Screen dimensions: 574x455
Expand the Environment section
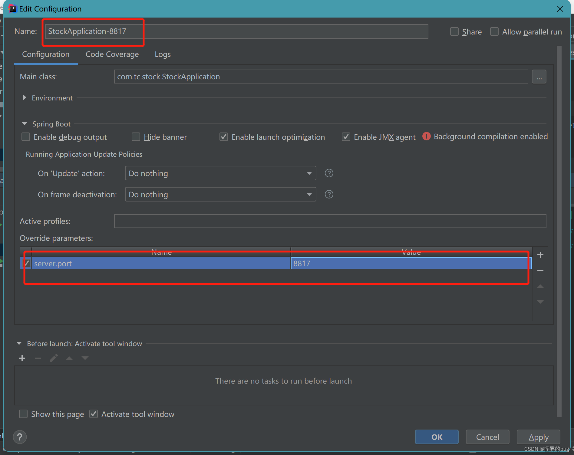tap(25, 98)
